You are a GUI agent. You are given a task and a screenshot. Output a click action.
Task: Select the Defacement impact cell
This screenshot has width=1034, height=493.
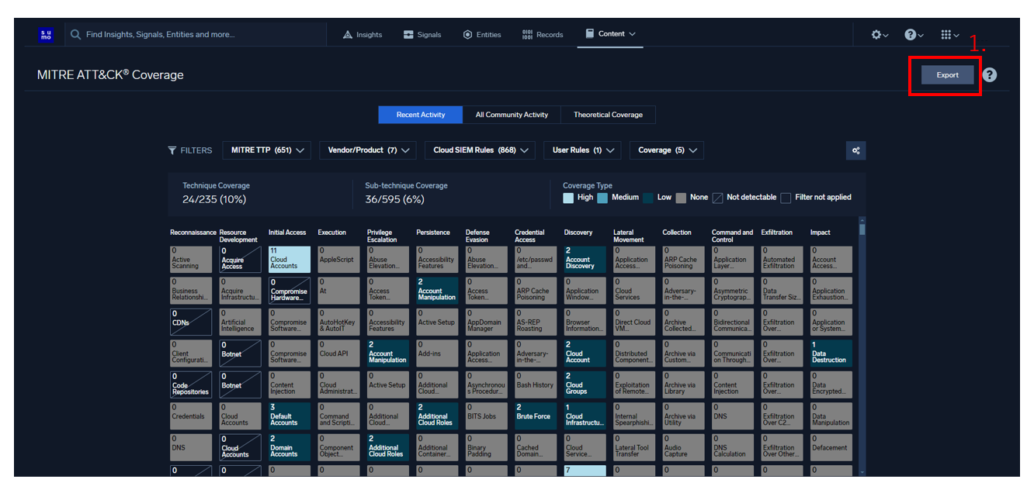[831, 447]
